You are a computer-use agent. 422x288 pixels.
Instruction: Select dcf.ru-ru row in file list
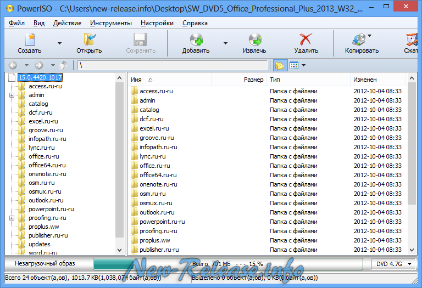[266, 119]
